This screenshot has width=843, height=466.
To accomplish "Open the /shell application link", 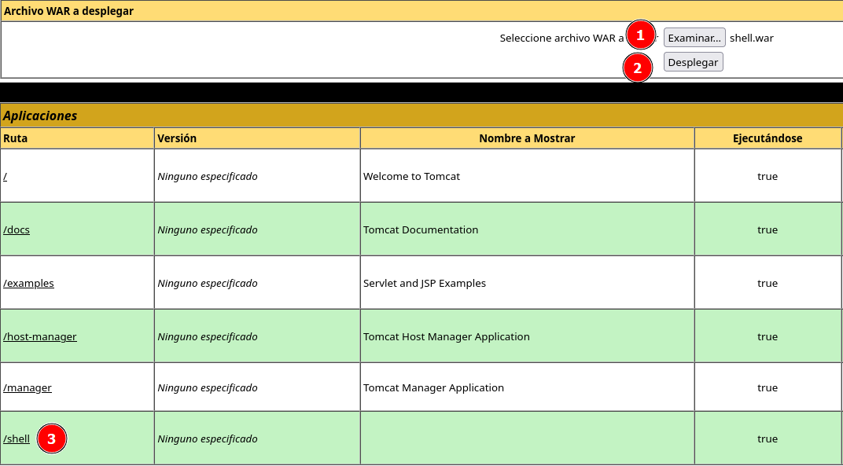I will [x=17, y=439].
